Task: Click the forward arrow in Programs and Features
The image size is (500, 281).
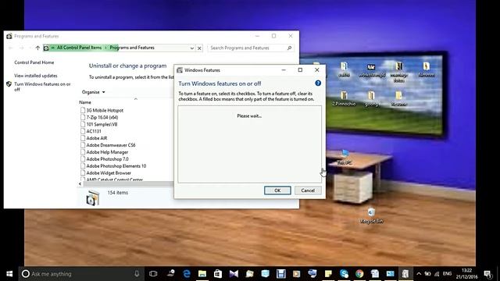Action: point(22,48)
